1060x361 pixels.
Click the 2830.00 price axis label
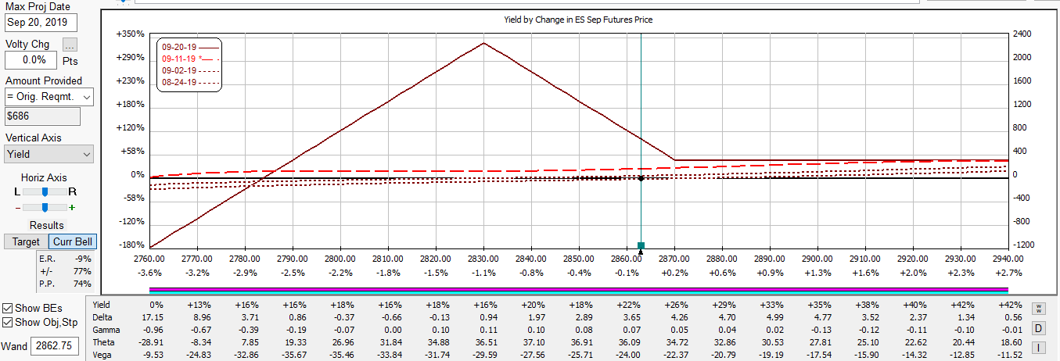(x=483, y=259)
